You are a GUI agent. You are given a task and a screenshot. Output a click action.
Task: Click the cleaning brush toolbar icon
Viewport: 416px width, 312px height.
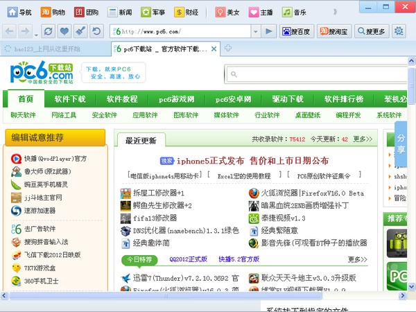(x=80, y=32)
